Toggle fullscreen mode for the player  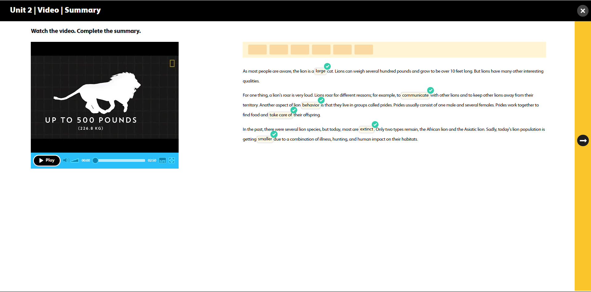(172, 160)
